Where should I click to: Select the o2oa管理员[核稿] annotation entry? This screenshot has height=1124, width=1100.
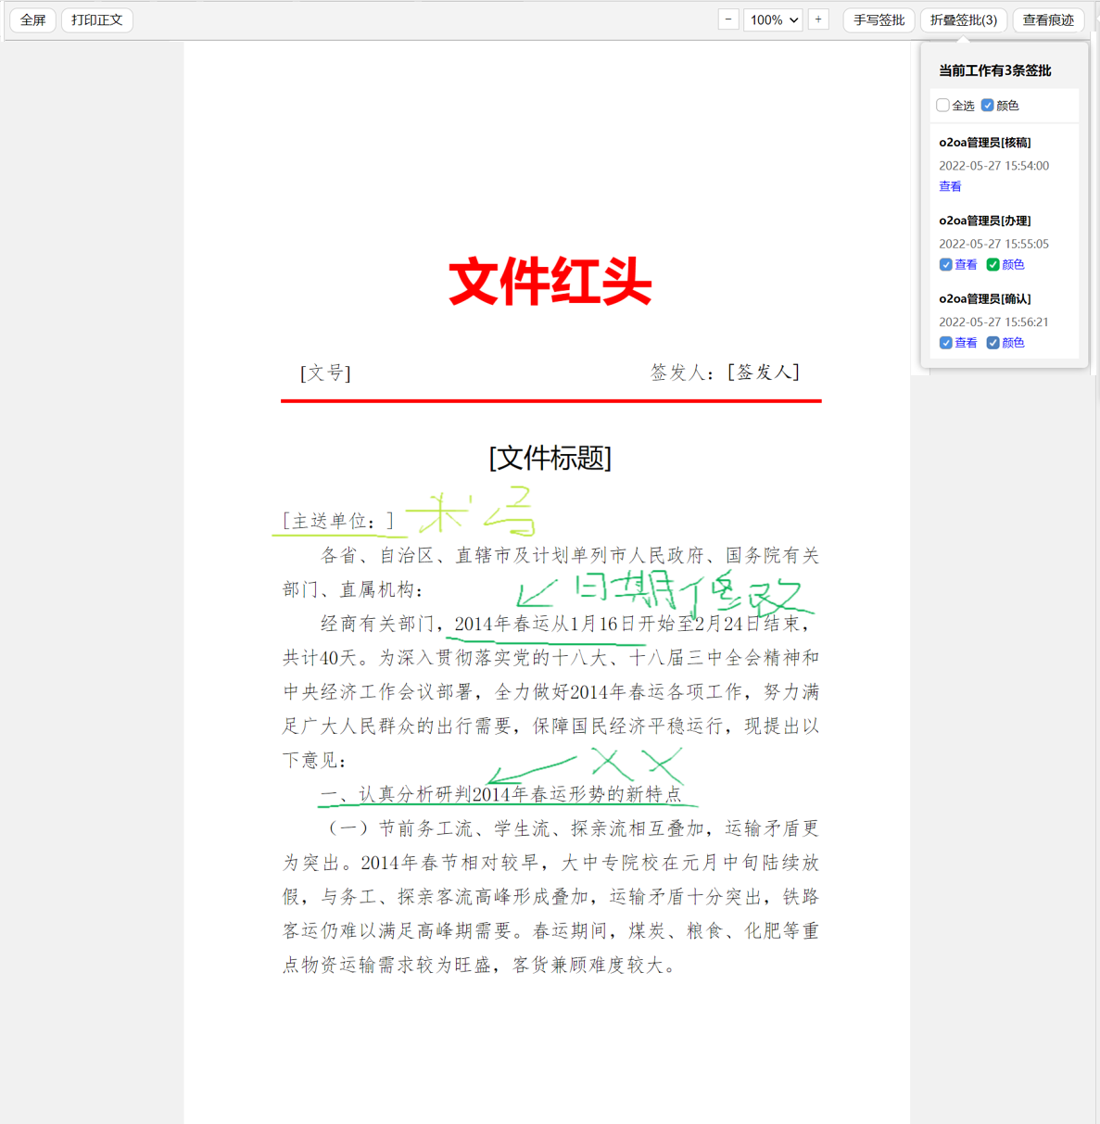point(984,143)
